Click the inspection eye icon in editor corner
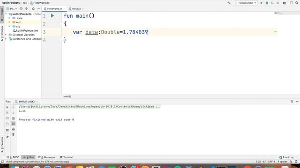Screen dimensions: 300x168 point(275,13)
